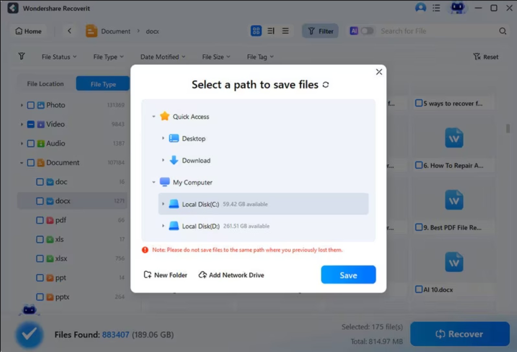Image resolution: width=517 pixels, height=352 pixels.
Task: Click the funnel icon beside File Status
Action: pos(21,56)
